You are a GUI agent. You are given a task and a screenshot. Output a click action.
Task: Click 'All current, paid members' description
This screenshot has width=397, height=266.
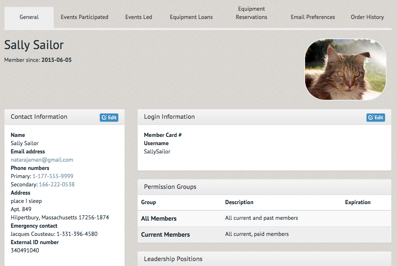(x=257, y=234)
